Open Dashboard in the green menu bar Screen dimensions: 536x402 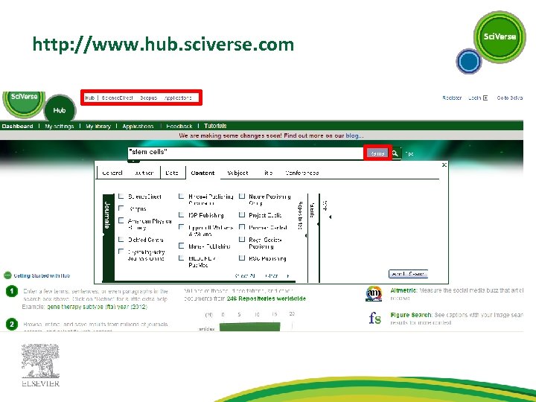(17, 126)
